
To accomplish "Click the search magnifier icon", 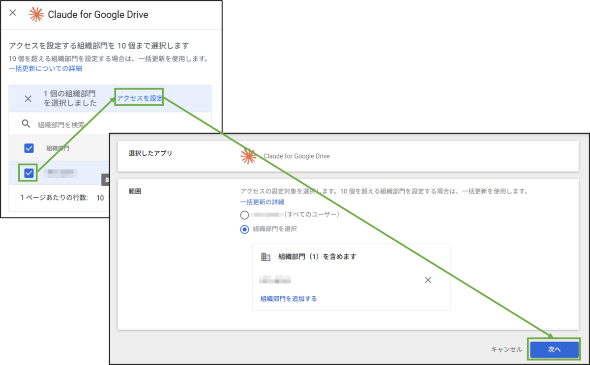I will point(26,124).
